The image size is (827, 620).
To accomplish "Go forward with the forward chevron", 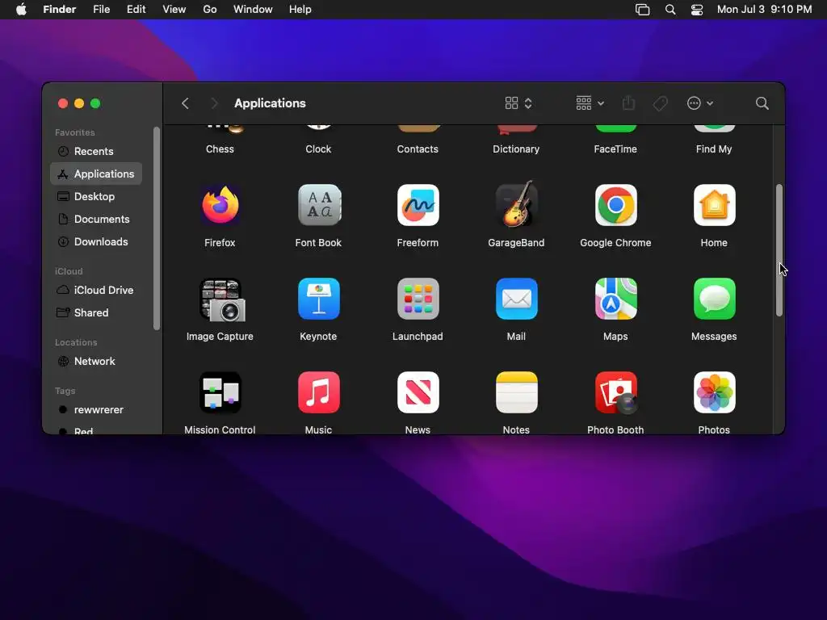I will [213, 103].
